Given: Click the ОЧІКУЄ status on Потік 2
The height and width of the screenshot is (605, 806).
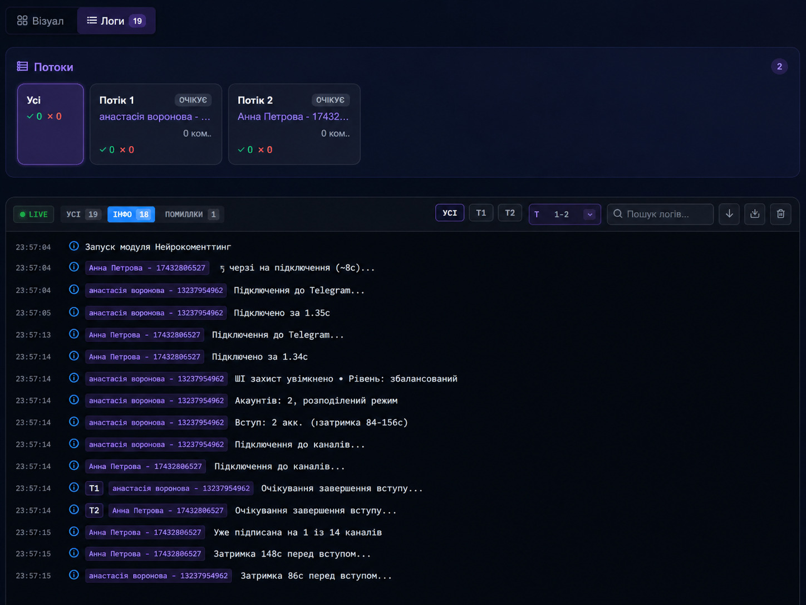Looking at the screenshot, I should point(330,100).
